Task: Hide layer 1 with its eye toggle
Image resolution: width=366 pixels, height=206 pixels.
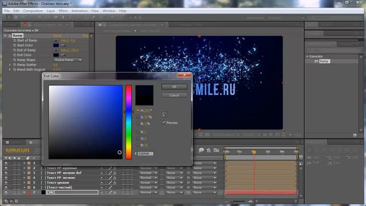Action: [x=6, y=163]
